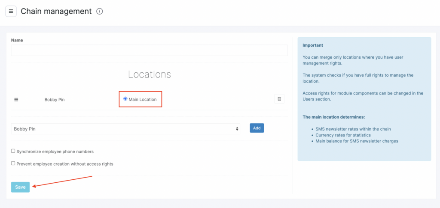This screenshot has height=208, width=440.
Task: Click the Locations section heading
Action: [x=150, y=74]
